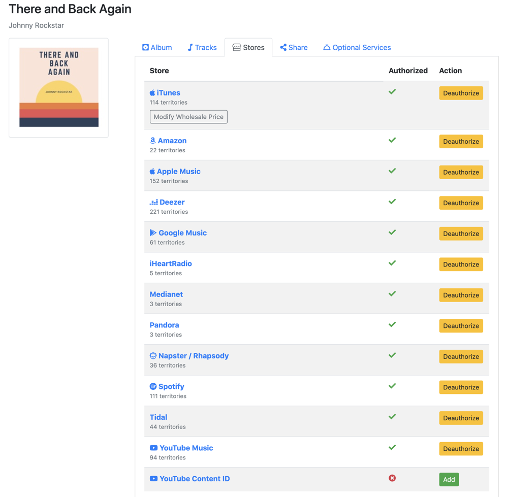Click the green checkmark in iHeartRadio row
The height and width of the screenshot is (497, 508).
[392, 263]
